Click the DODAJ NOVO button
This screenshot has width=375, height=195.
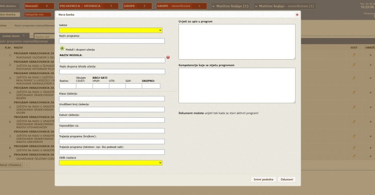(x=14, y=36)
